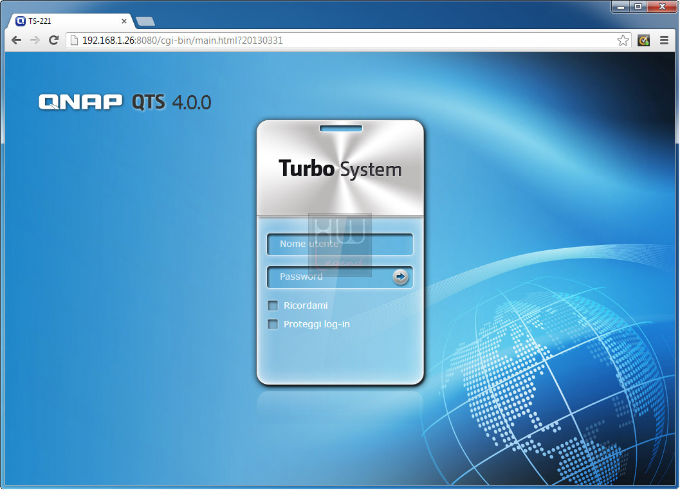
Task: Submit login with the blue arrow button
Action: tap(400, 277)
